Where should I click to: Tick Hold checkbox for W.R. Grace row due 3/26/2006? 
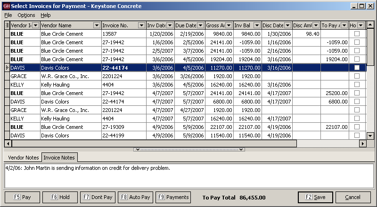click(x=357, y=76)
